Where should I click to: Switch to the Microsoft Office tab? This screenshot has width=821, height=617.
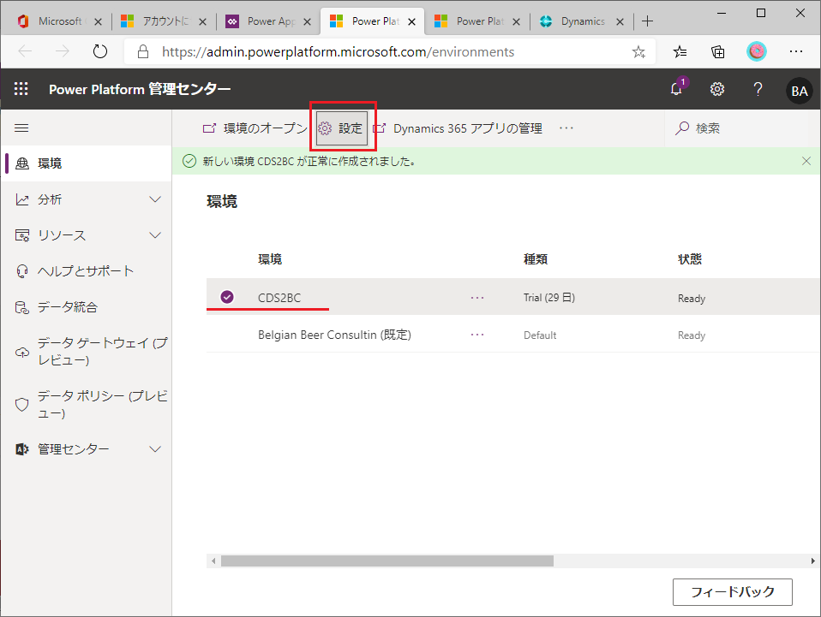(59, 21)
